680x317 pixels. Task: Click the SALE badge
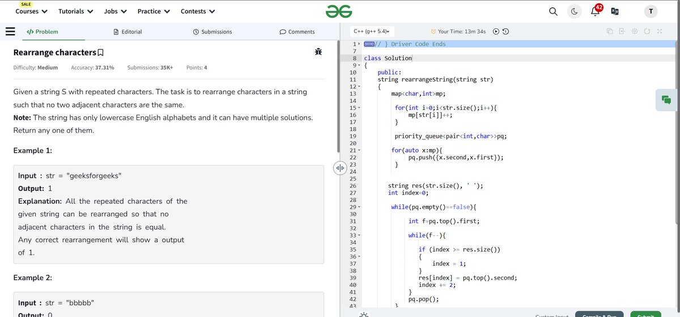coord(26,3)
